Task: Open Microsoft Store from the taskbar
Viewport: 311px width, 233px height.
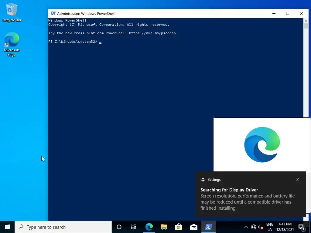Action: [179, 227]
